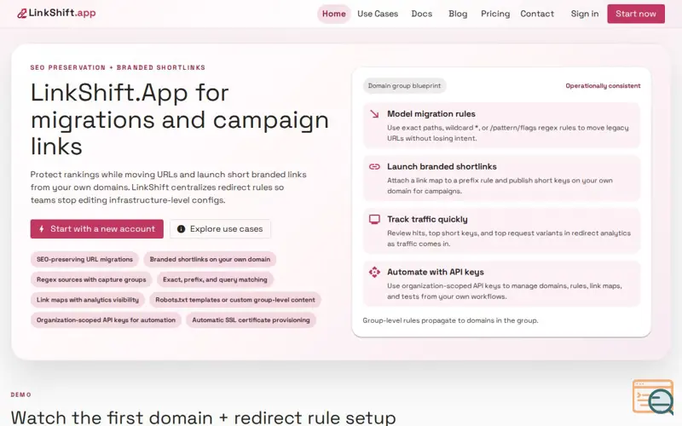Click the API keys automation icon

tap(374, 272)
